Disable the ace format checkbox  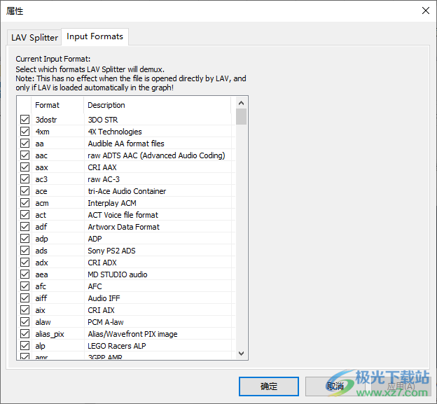coord(25,191)
